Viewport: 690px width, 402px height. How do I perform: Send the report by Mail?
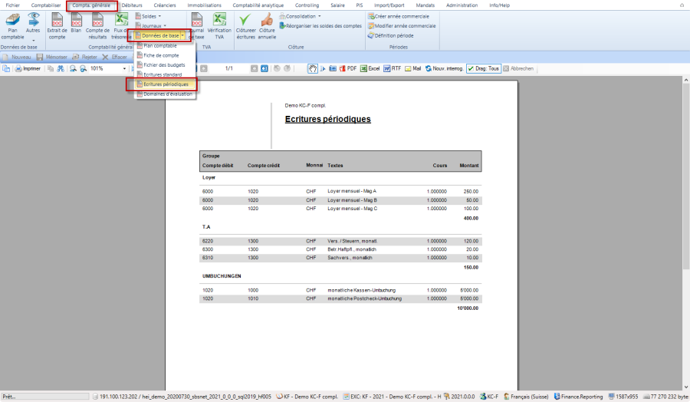click(412, 68)
